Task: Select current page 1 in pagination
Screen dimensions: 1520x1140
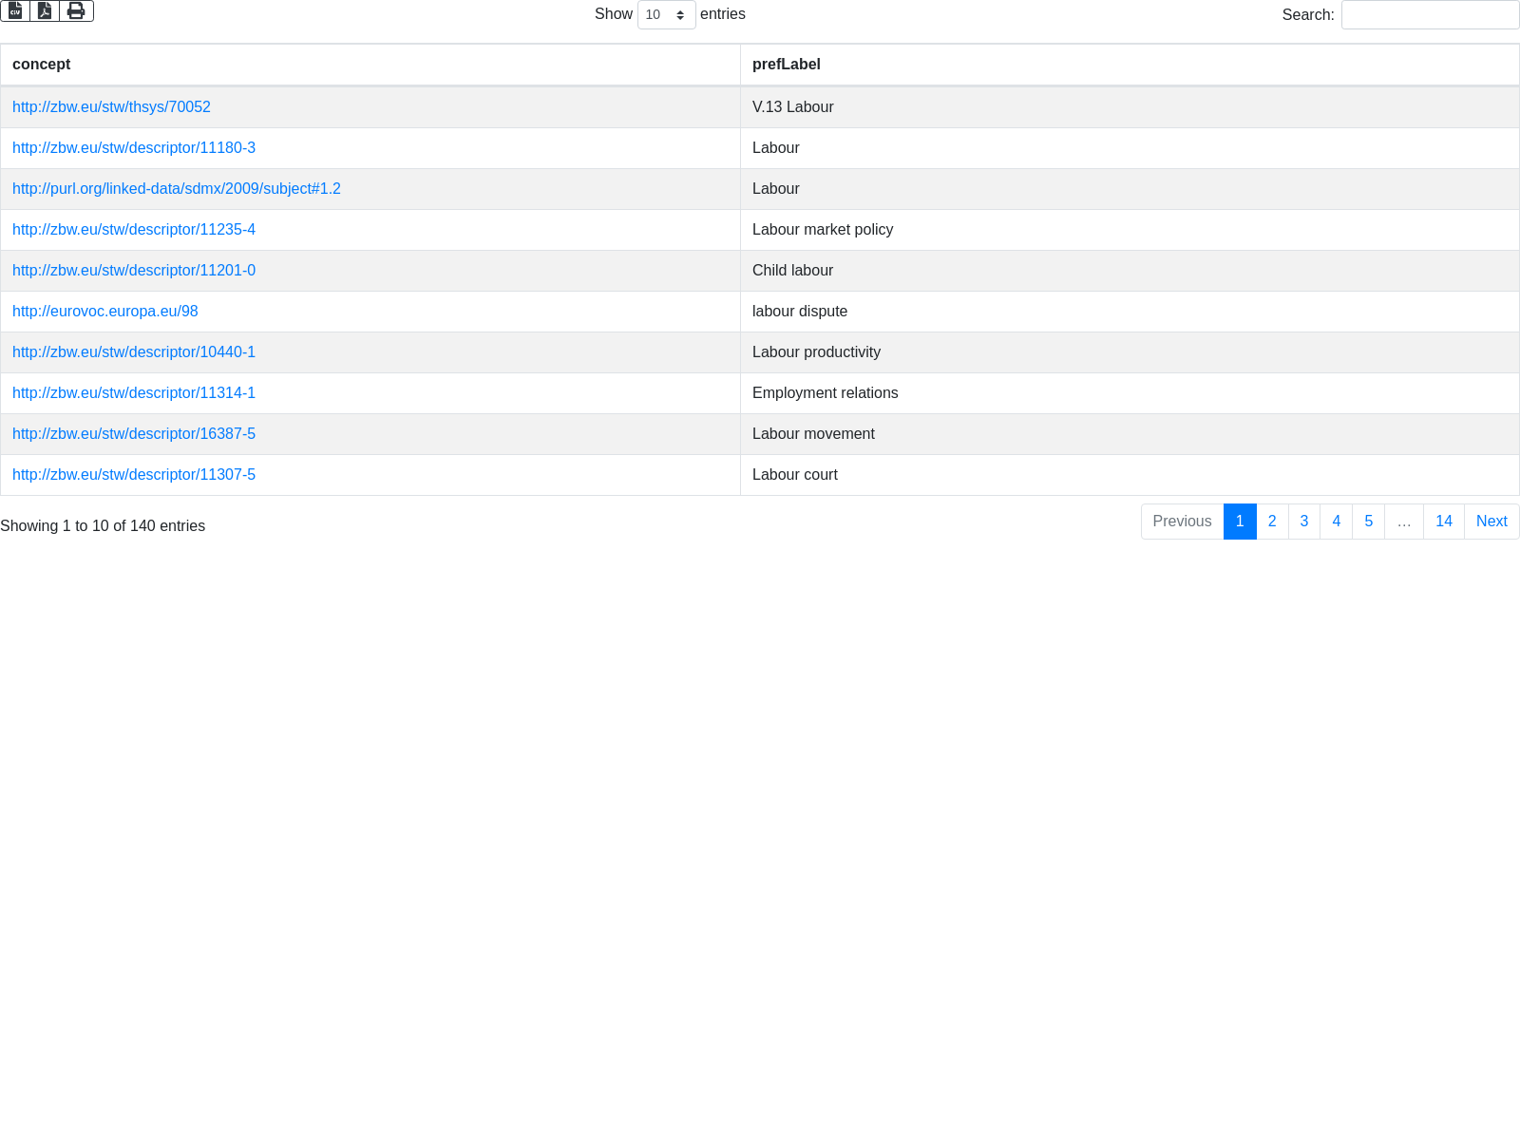Action: pos(1240,522)
